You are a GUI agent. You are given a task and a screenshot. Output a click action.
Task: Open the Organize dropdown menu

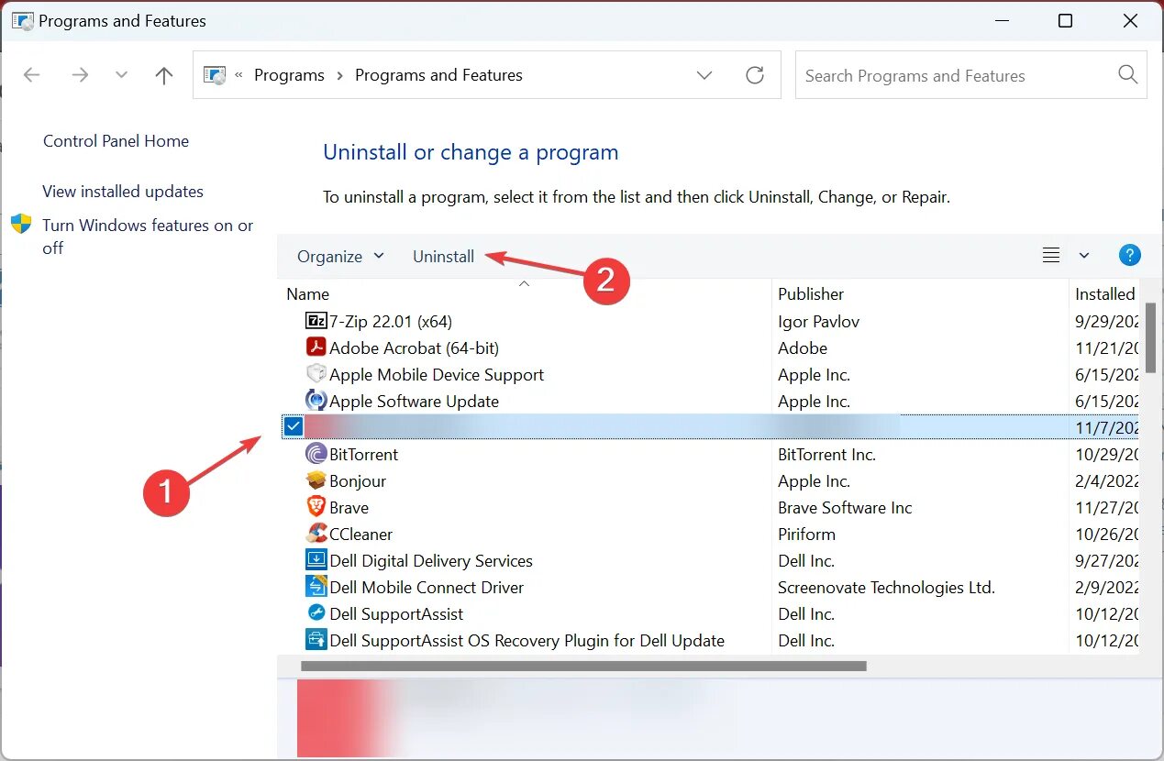(x=340, y=256)
